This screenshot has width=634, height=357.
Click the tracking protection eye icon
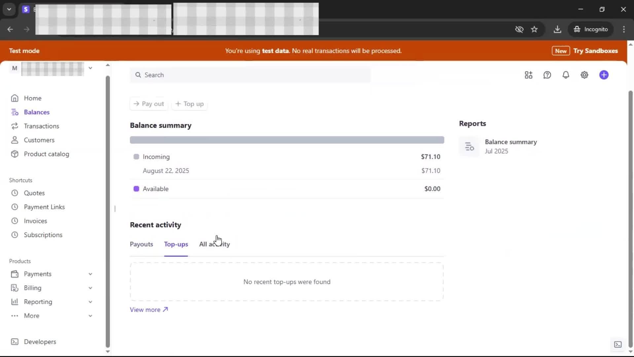[519, 29]
